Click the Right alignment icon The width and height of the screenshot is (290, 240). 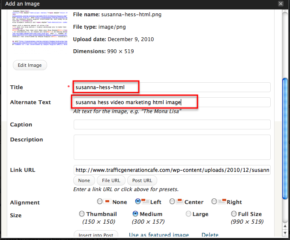click(x=221, y=201)
